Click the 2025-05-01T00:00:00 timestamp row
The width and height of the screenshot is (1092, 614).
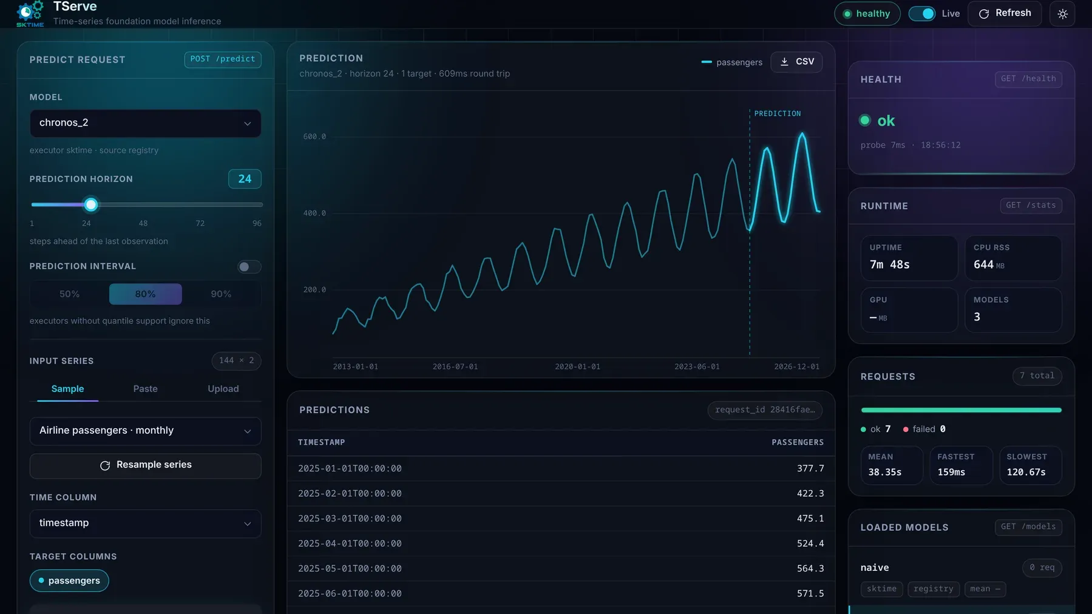(560, 568)
